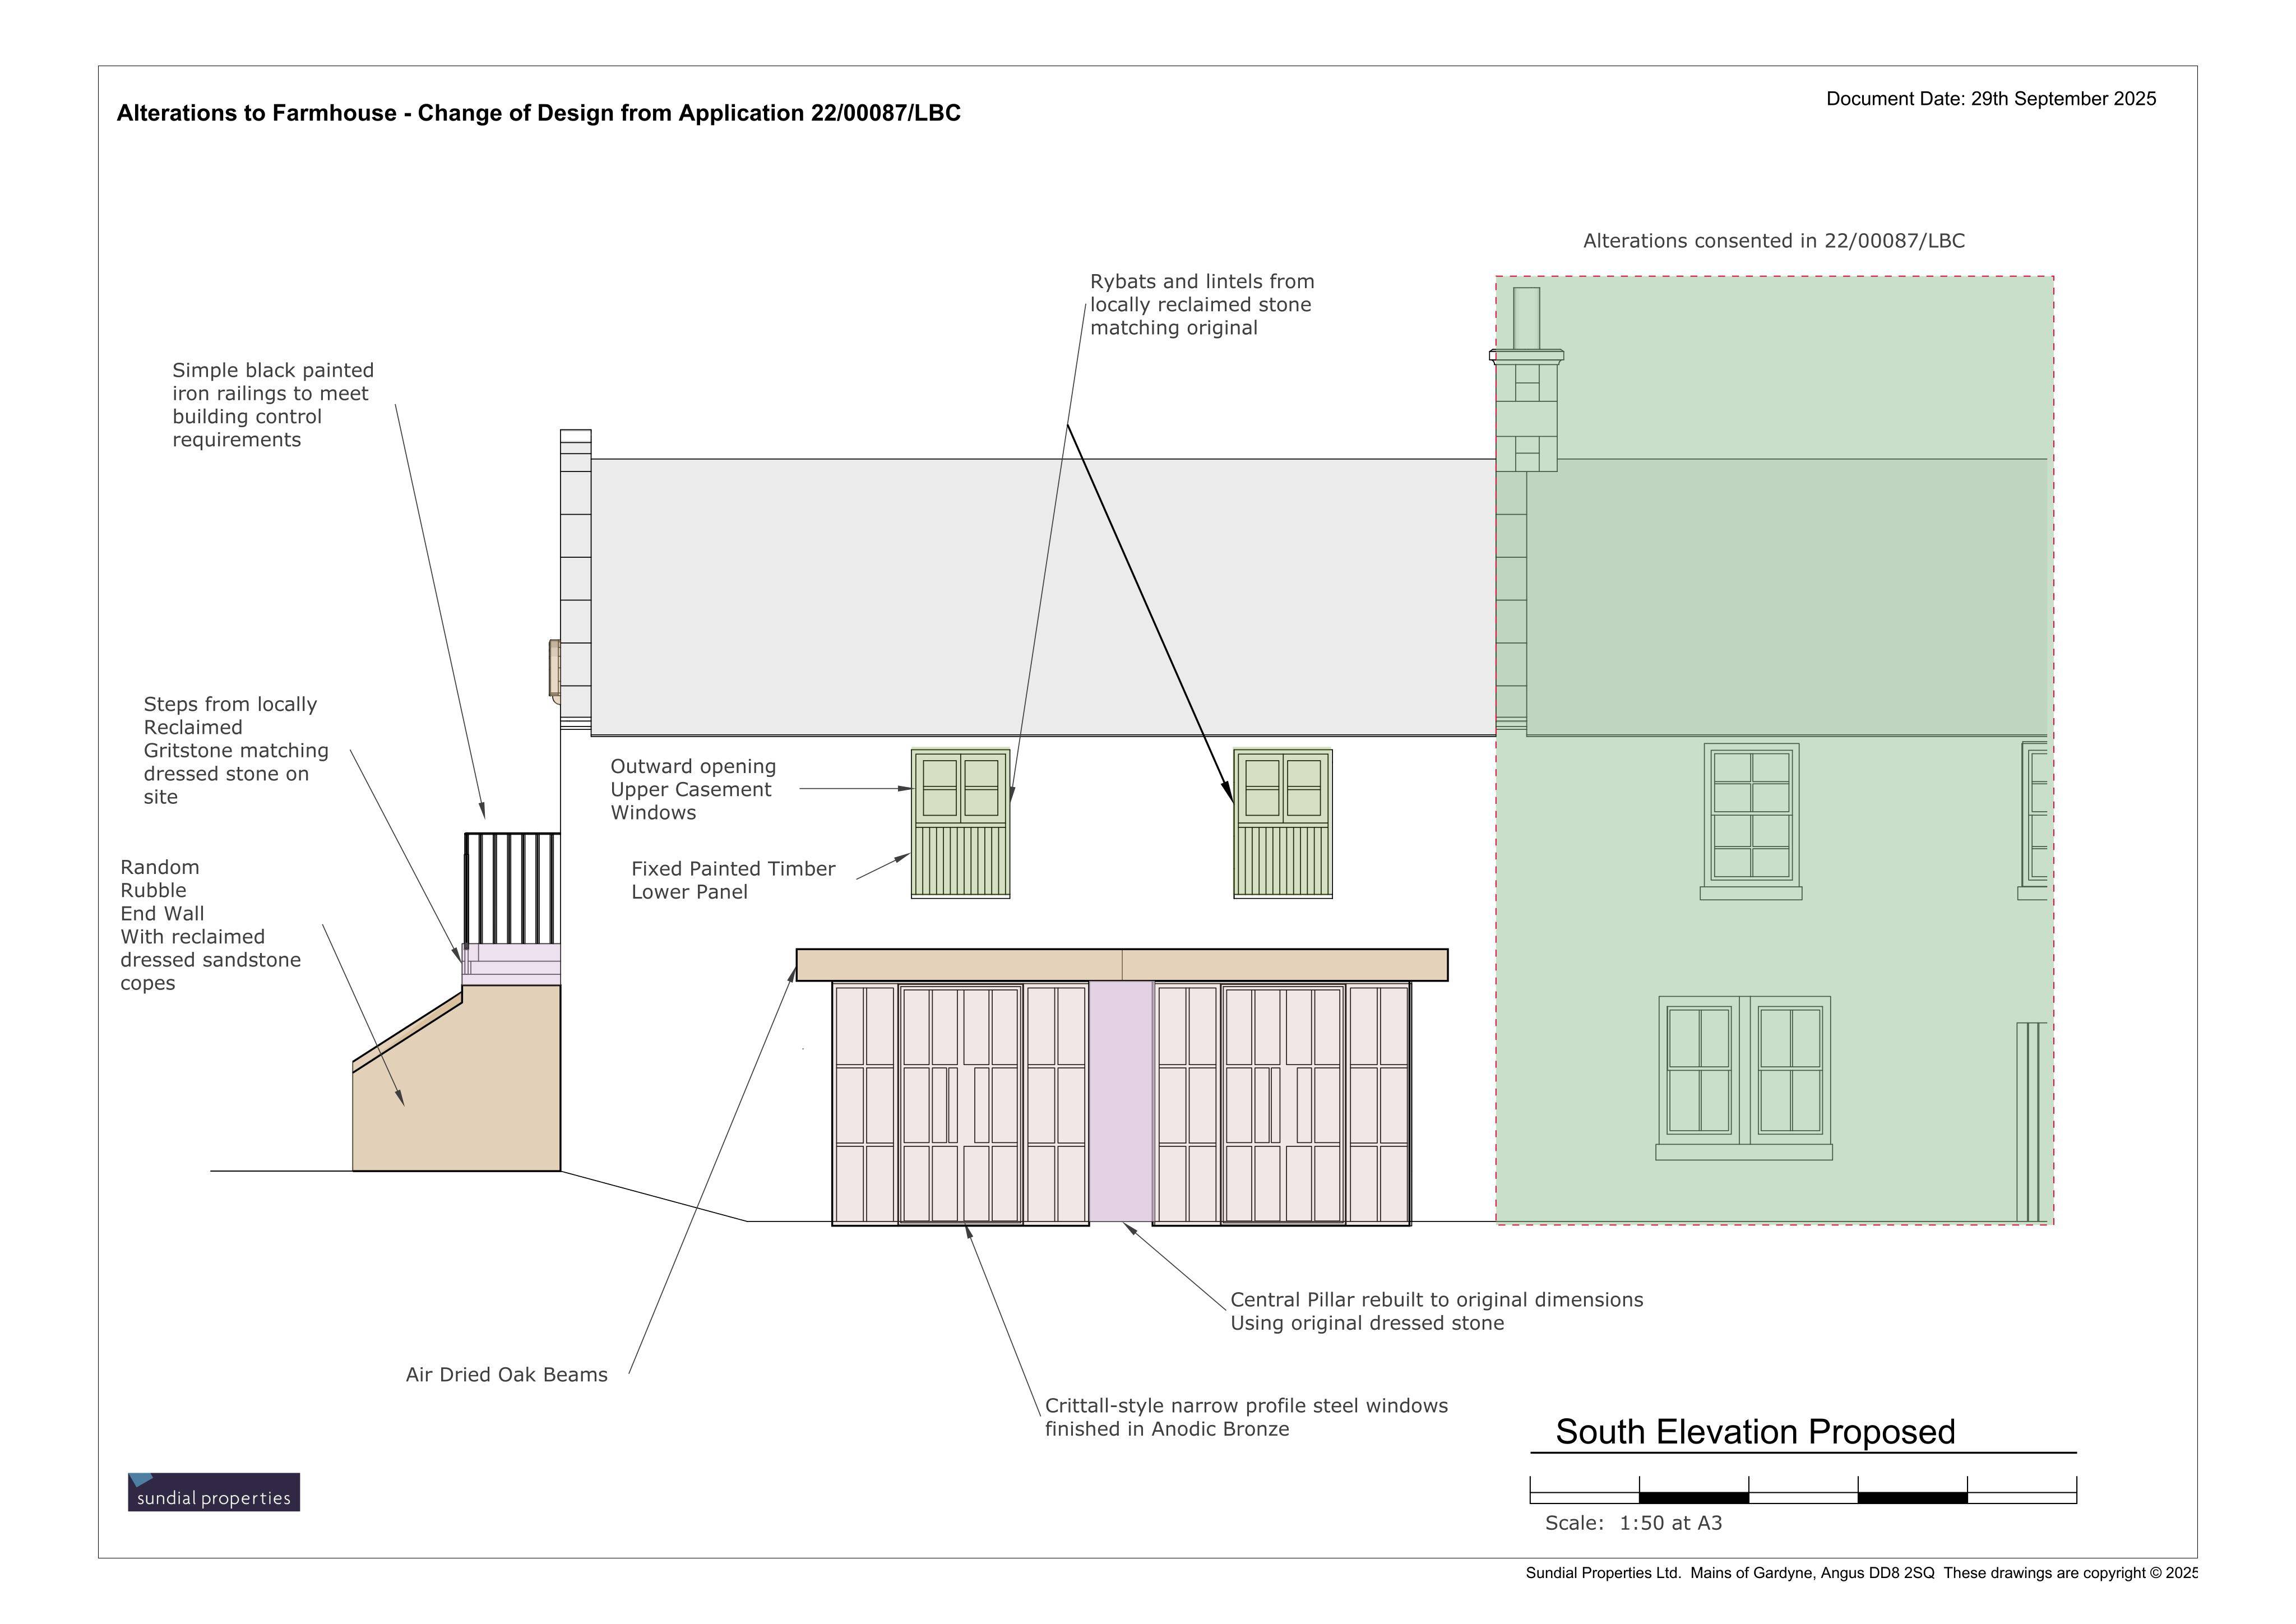Viewport: 2296px width, 1624px height.
Task: Click the 'South Elevation Proposed' title
Action: (x=1755, y=1432)
